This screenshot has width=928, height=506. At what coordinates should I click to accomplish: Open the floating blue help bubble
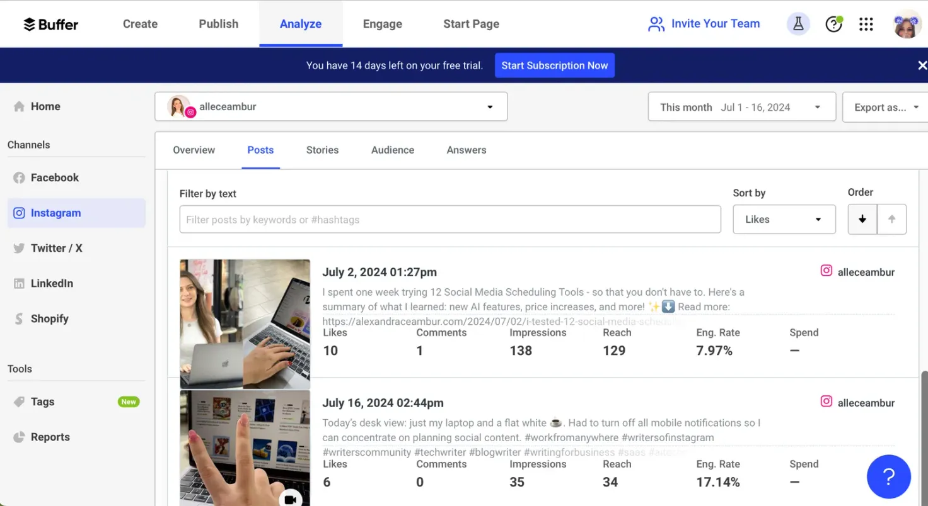click(x=889, y=477)
